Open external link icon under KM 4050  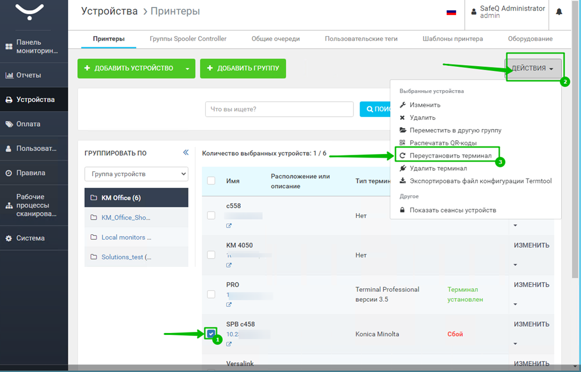(x=229, y=265)
